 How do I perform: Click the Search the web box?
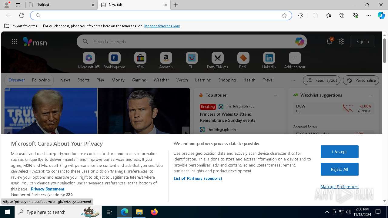[192, 41]
